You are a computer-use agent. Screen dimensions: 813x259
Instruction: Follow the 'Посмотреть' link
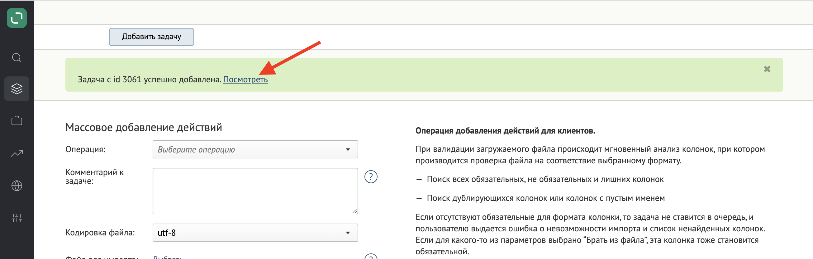click(x=245, y=80)
